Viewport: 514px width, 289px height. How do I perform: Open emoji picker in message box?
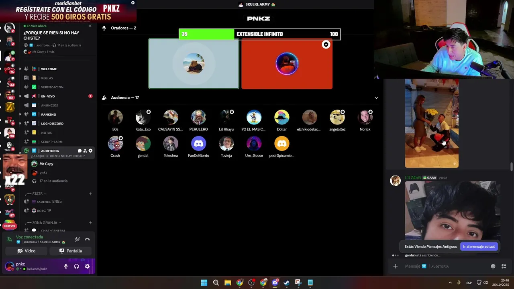(493, 267)
